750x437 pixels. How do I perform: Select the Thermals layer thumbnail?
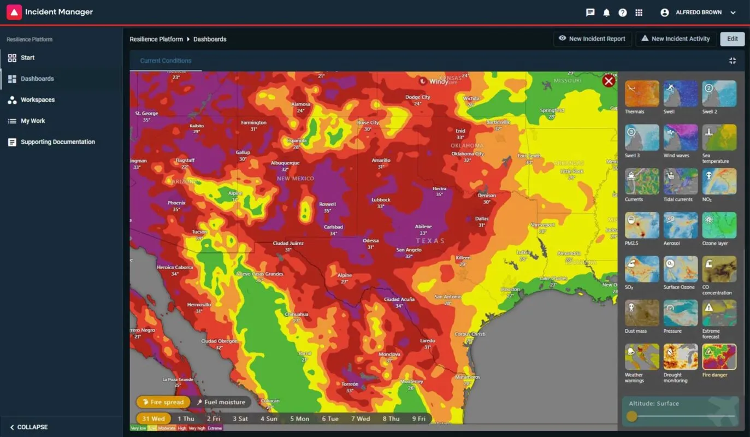(x=642, y=93)
